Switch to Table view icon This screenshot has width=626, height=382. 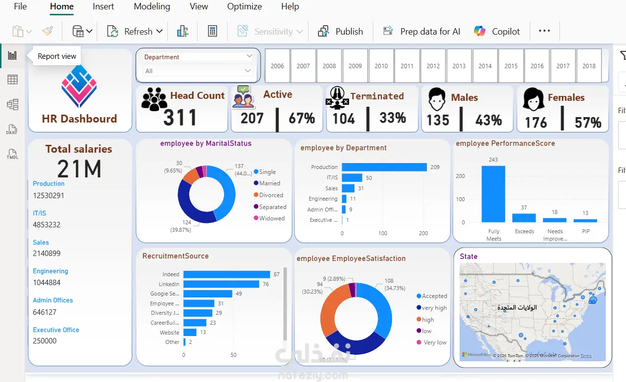(12, 80)
